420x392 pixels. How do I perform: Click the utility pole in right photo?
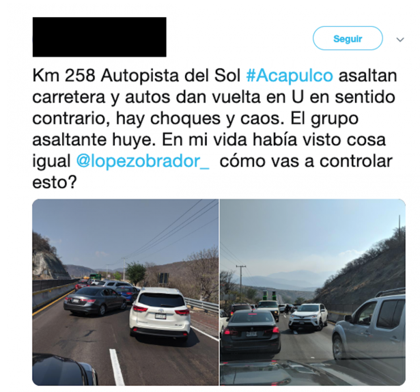(x=241, y=281)
